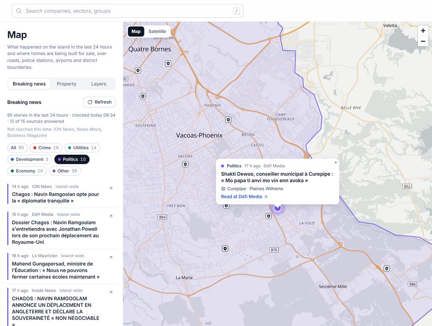Screen dimensions: 432x326
Task: Open external link for Inside News CHAGOS story
Action: [111, 292]
